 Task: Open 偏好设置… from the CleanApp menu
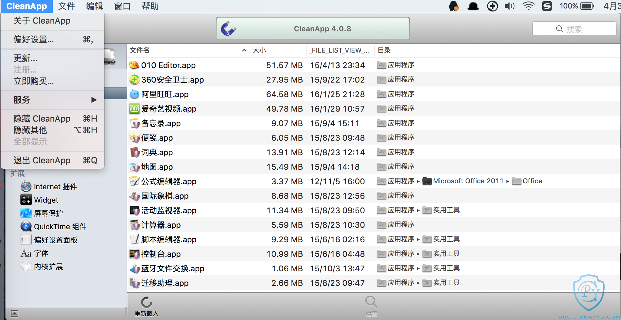click(52, 39)
